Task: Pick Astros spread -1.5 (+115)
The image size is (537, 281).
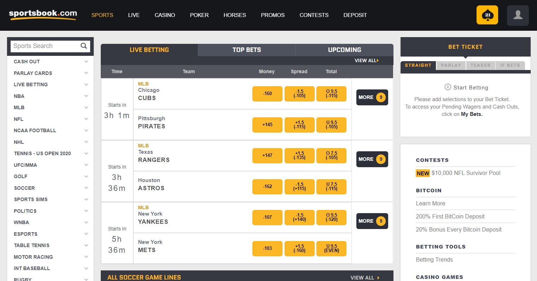Action: tap(299, 187)
